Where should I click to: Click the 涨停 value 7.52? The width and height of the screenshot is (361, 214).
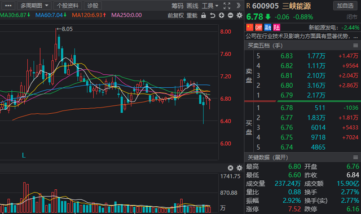(x=294, y=209)
